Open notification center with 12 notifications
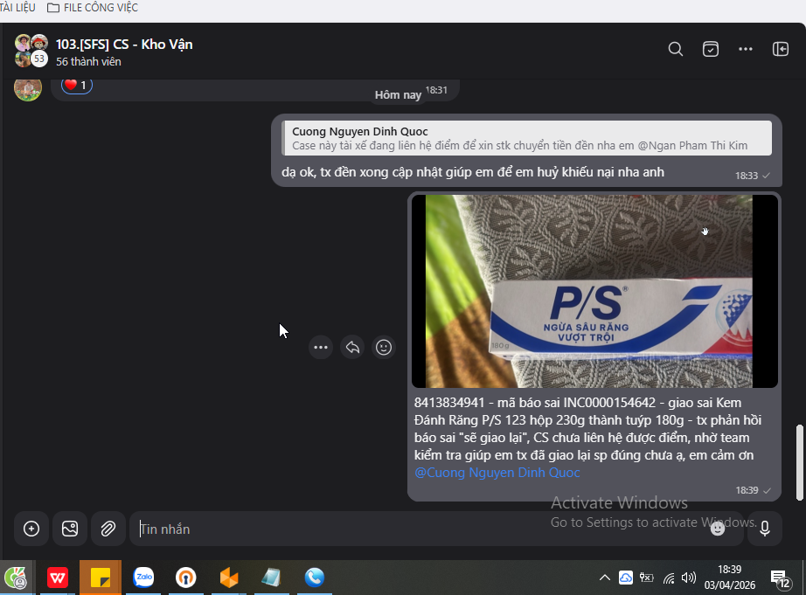Viewport: 806px width, 595px height. point(781,578)
